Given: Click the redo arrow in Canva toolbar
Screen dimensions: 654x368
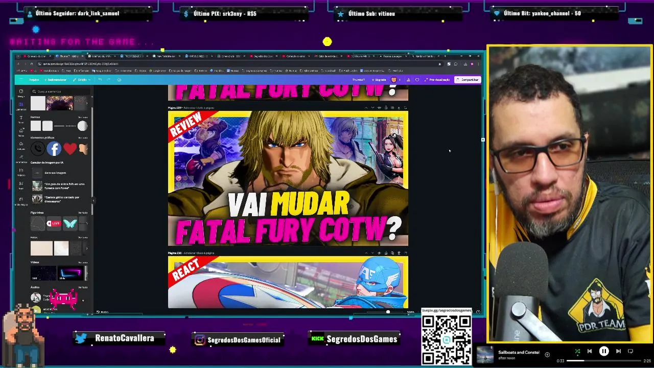Looking at the screenshot, I should [x=108, y=80].
